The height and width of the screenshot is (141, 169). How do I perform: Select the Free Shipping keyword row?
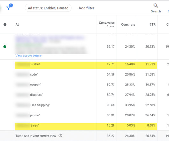click(86, 105)
